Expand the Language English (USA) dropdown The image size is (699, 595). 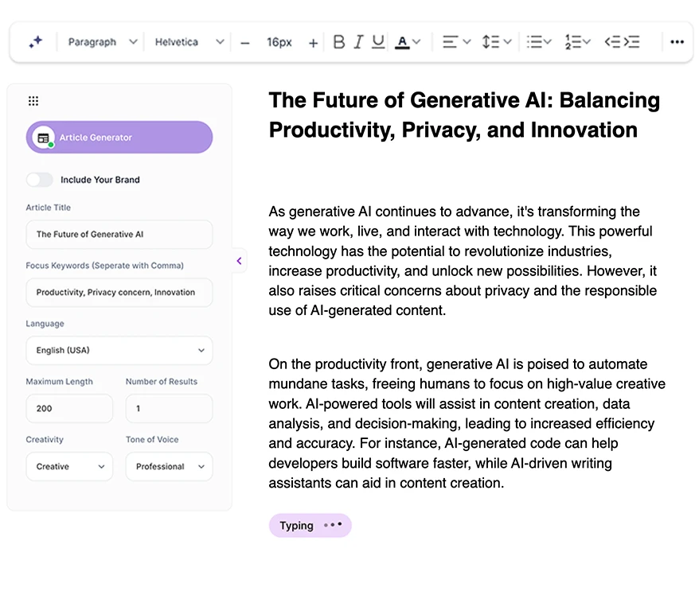tap(119, 351)
